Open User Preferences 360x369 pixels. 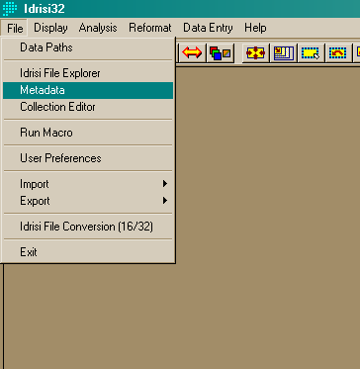click(88, 158)
